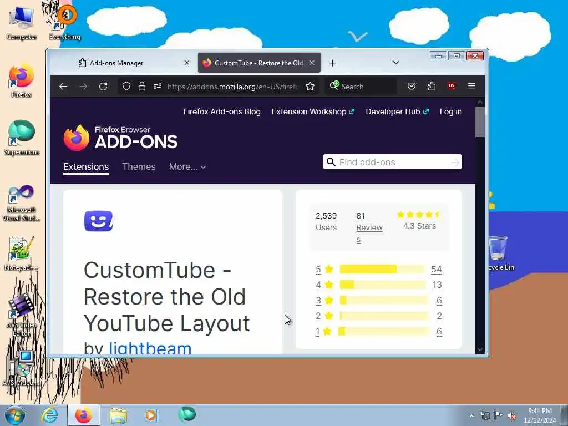568x426 pixels.
Task: Show hidden system tray icons arrow
Action: (x=471, y=416)
